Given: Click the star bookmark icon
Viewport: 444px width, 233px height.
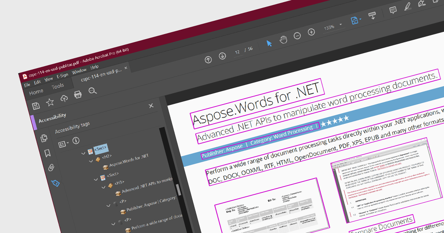Looking at the screenshot, I should point(50,102).
